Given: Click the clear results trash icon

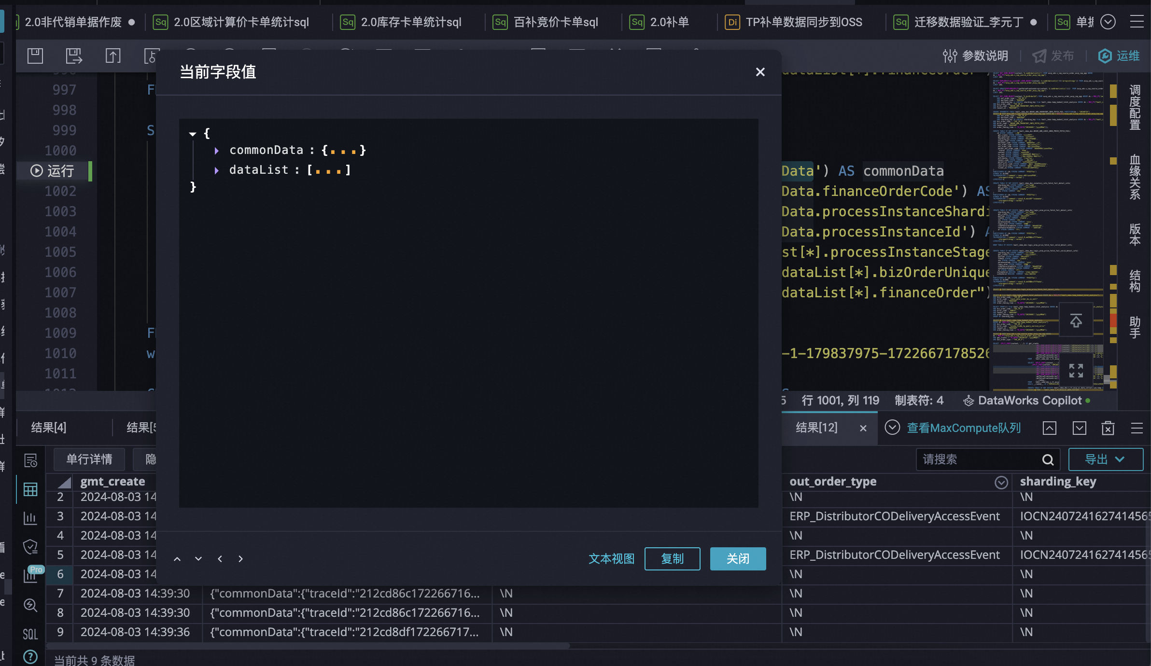Looking at the screenshot, I should (x=1108, y=428).
